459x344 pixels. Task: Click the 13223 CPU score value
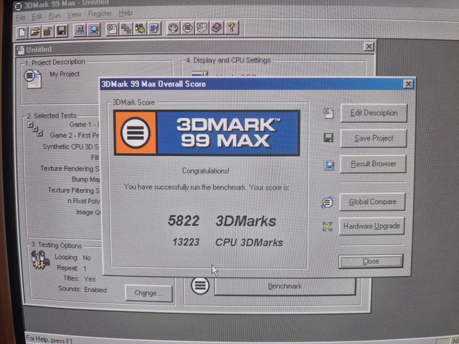(186, 242)
